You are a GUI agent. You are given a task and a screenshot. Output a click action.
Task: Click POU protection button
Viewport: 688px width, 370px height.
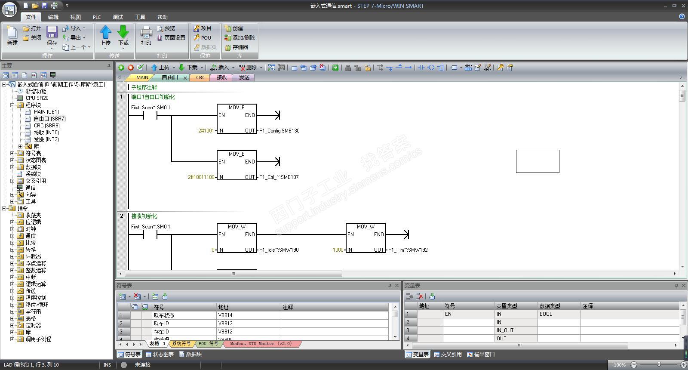[203, 38]
